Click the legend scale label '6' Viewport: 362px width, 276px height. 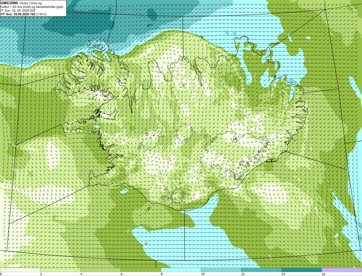coord(122,274)
